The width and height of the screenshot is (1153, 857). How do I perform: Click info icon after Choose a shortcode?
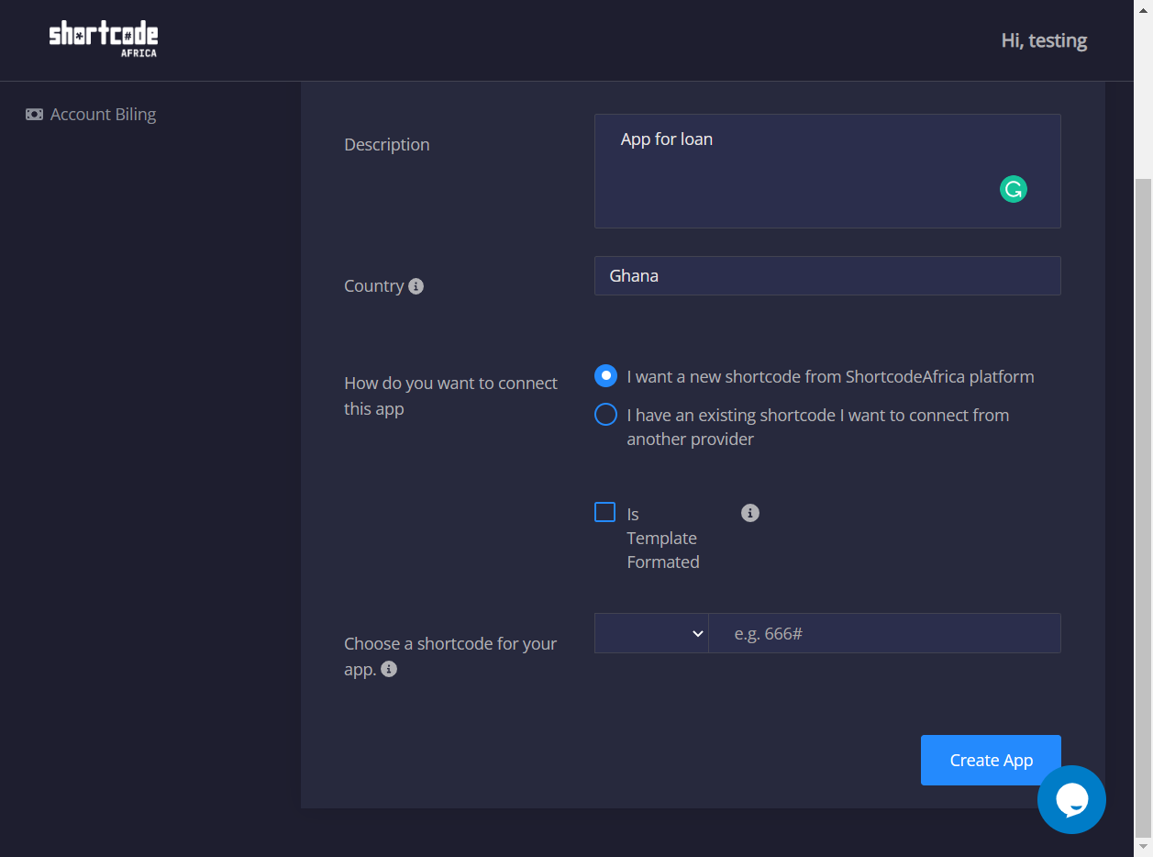(x=389, y=670)
